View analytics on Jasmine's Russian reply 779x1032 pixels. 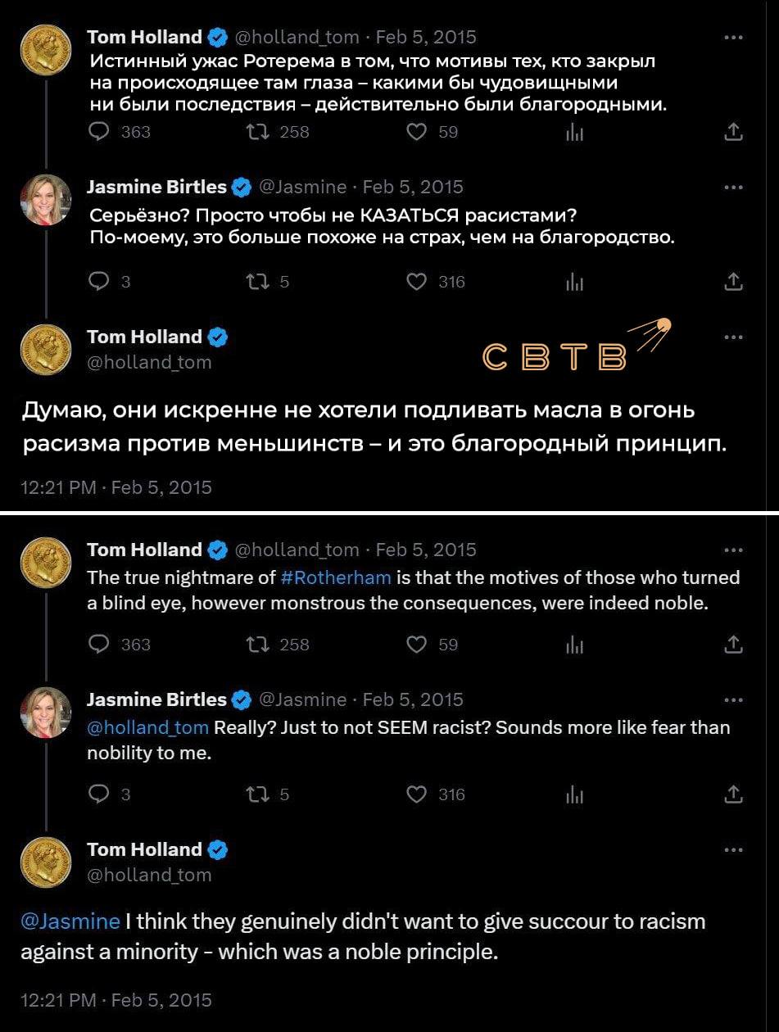[x=574, y=283]
